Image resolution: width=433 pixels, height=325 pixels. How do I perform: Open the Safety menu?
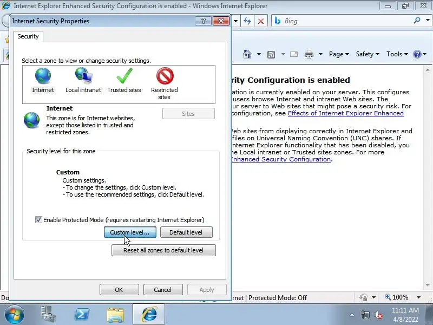pos(368,54)
